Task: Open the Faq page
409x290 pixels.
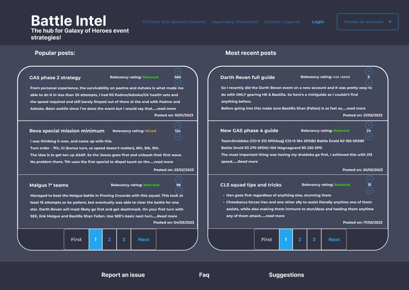Action: coord(204,275)
